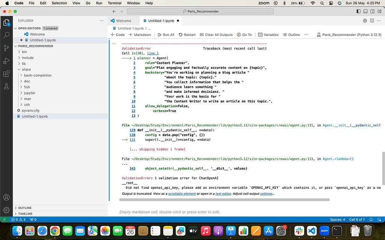Open the Extensions view icon

(x=6, y=73)
